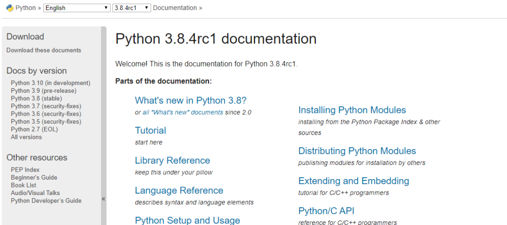Open Python 3.9 (pre-release) docs
This screenshot has width=507, height=225.
[x=43, y=90]
